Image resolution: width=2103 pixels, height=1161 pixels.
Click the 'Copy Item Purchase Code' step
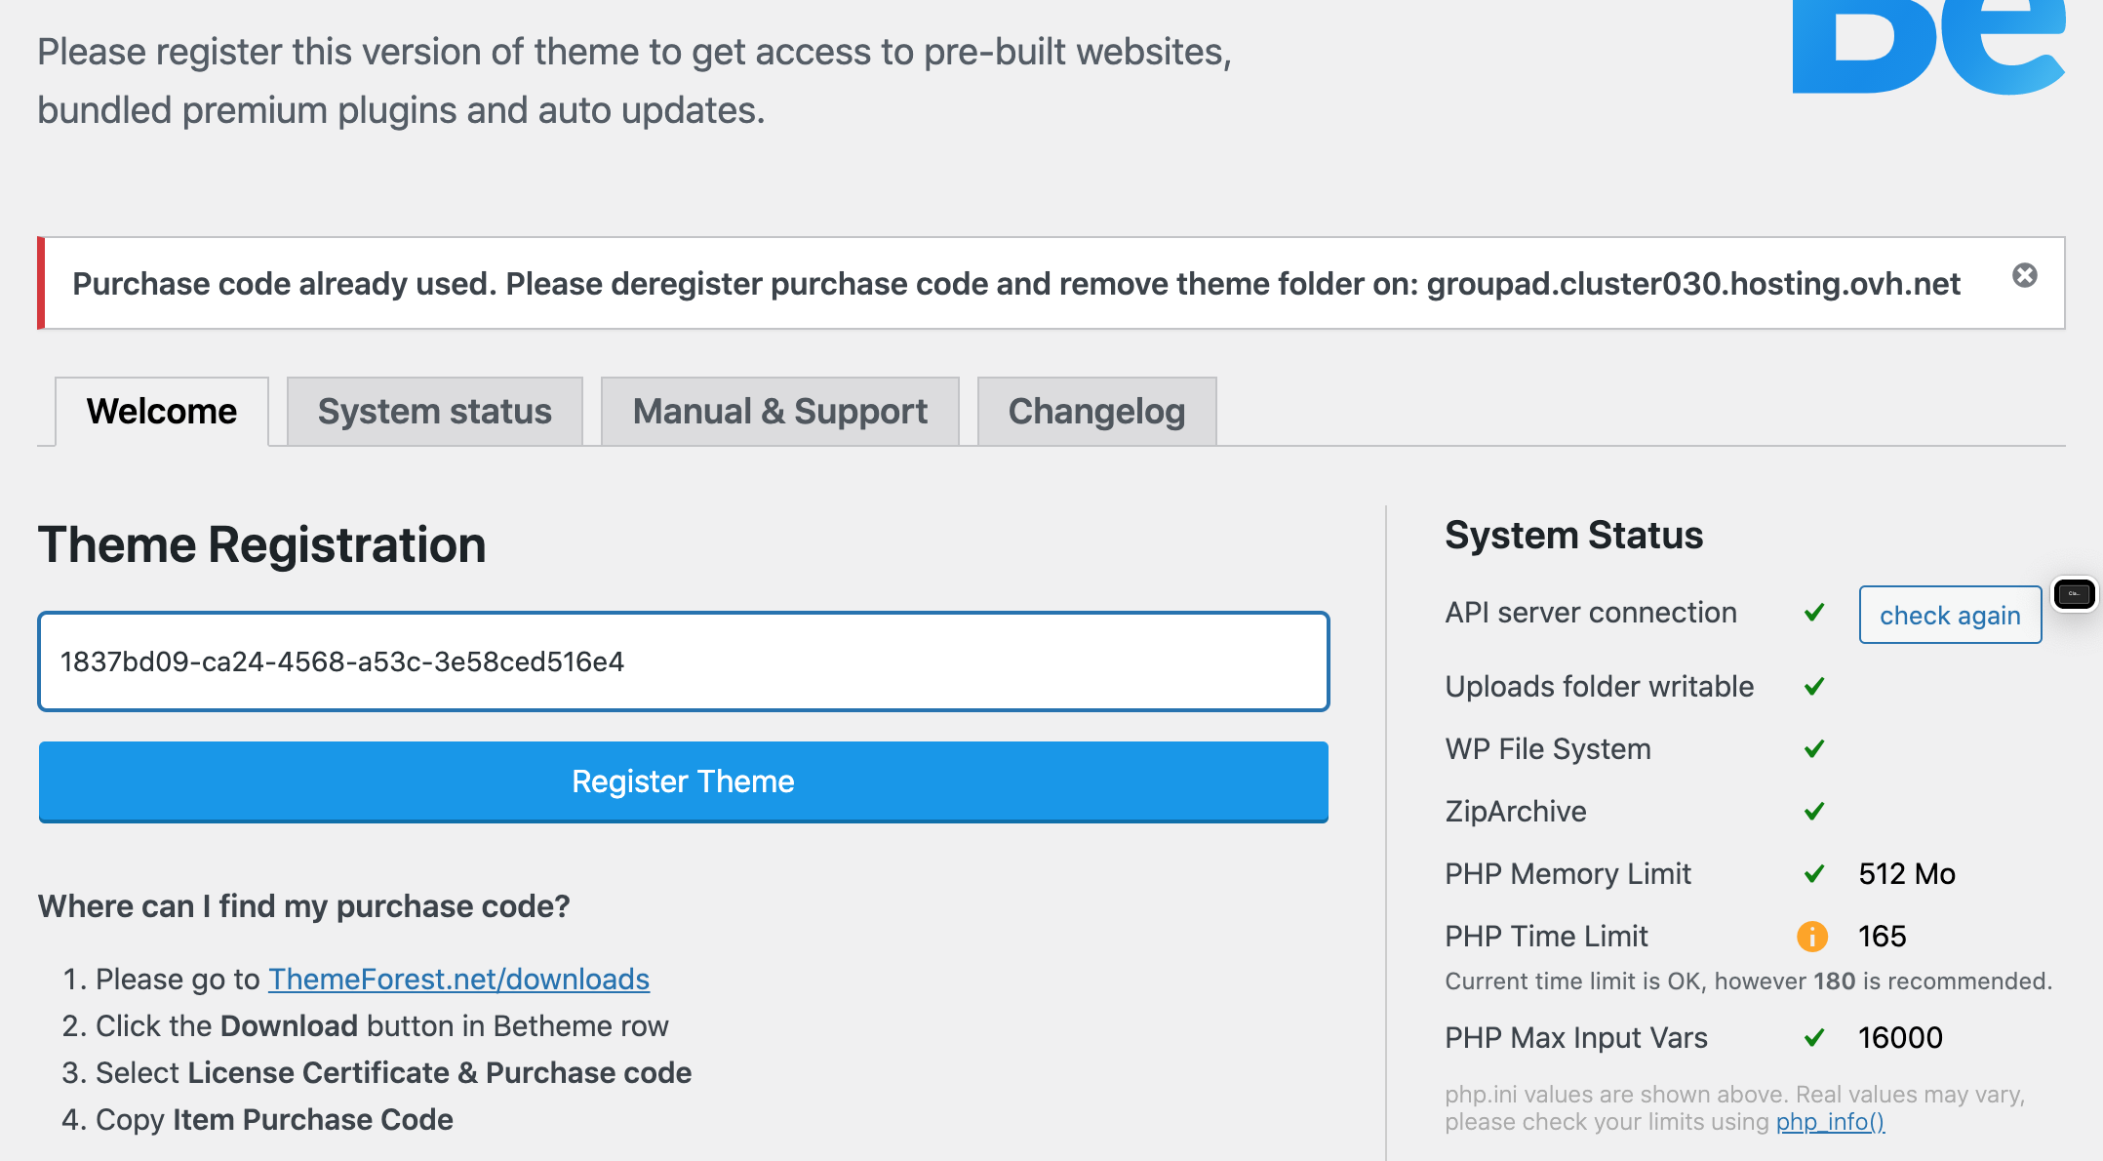[274, 1119]
